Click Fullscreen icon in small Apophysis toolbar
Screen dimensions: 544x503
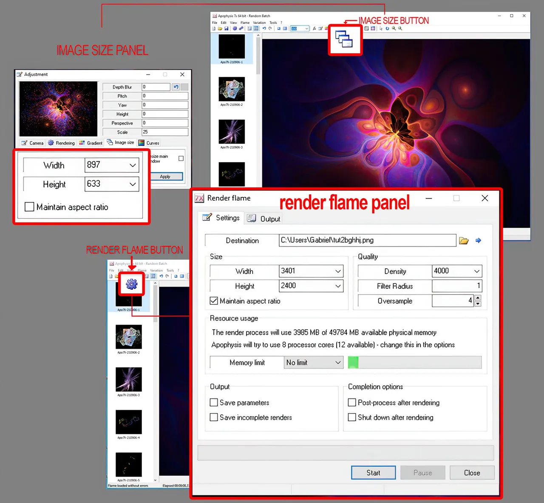(182, 276)
